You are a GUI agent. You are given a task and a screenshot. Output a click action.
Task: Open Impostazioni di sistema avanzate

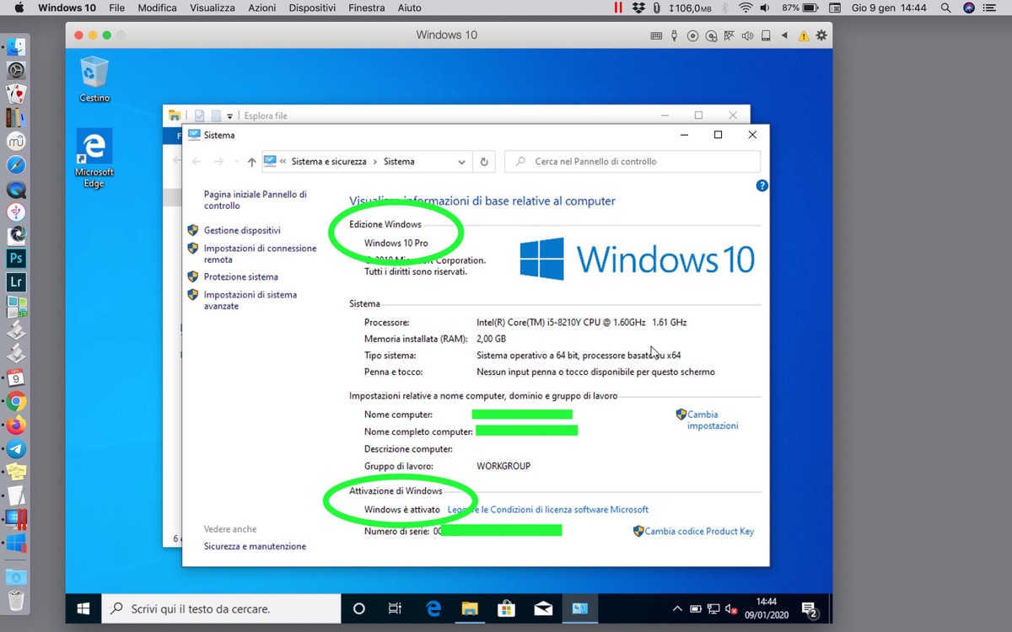point(250,300)
